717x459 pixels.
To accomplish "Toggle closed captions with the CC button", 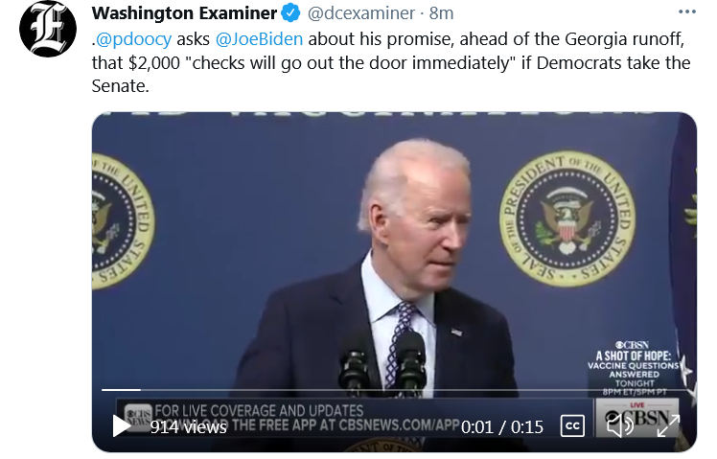I will (572, 426).
